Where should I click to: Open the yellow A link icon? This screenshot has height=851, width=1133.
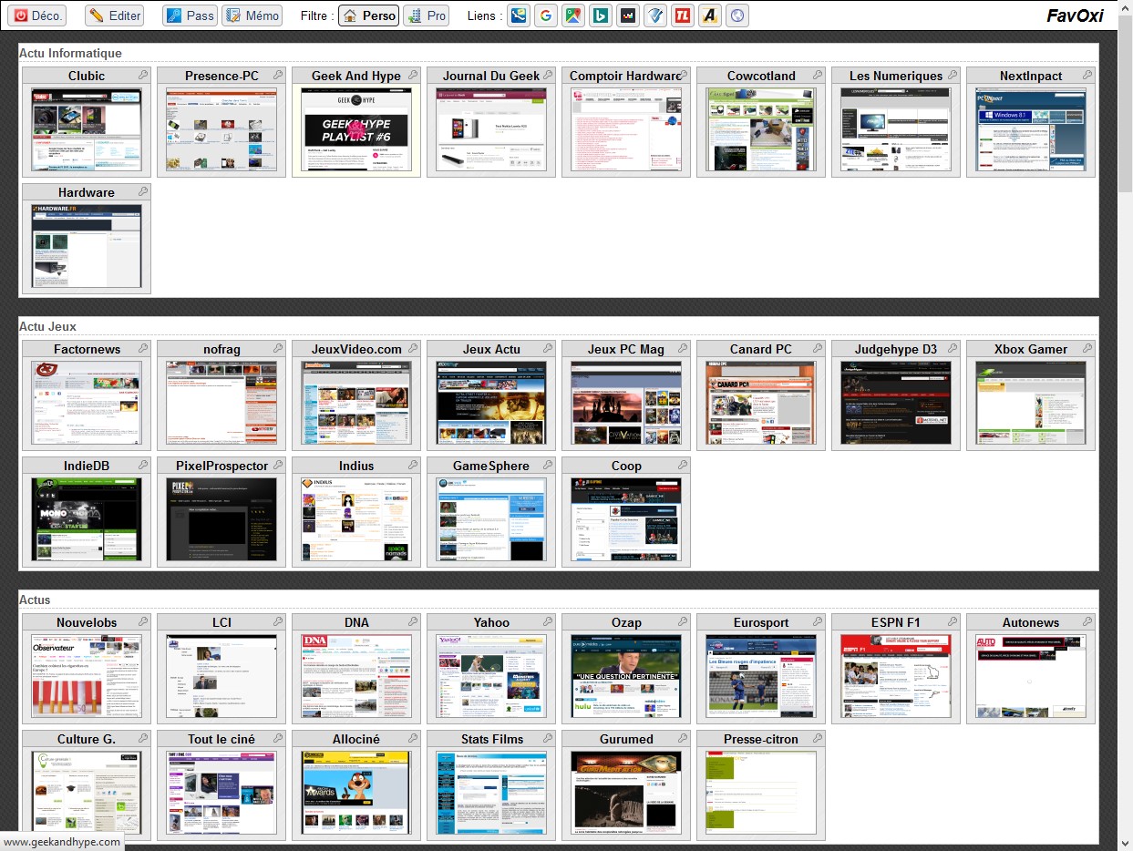point(710,15)
